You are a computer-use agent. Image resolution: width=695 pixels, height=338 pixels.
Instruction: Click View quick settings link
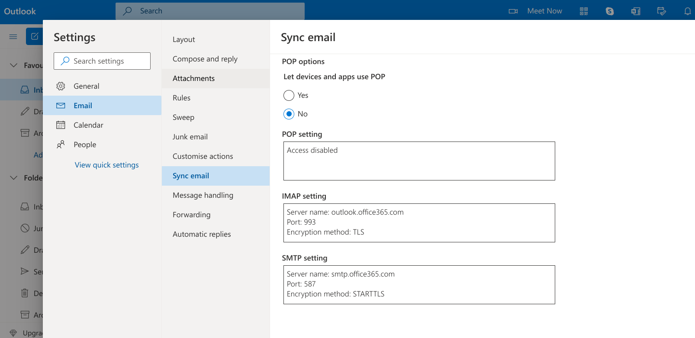click(107, 165)
